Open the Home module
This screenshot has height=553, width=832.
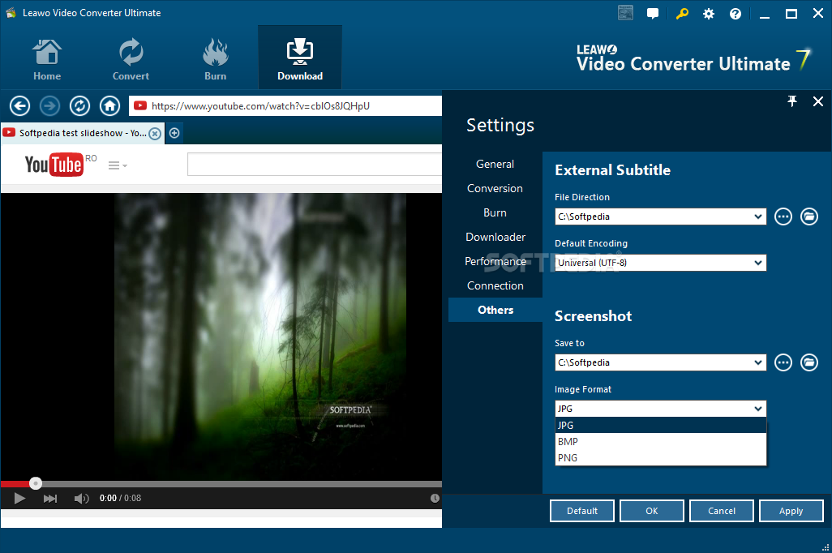pos(47,59)
